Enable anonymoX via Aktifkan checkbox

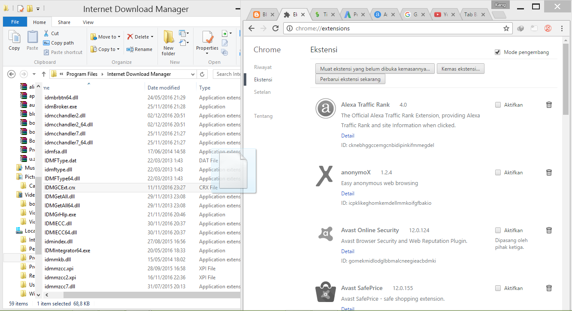pos(498,173)
